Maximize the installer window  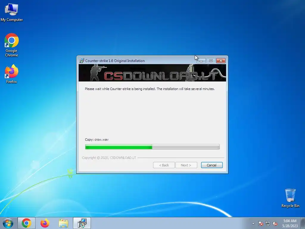211,61
